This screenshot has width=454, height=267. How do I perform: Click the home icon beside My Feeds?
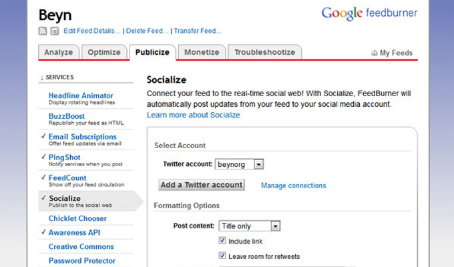click(374, 53)
